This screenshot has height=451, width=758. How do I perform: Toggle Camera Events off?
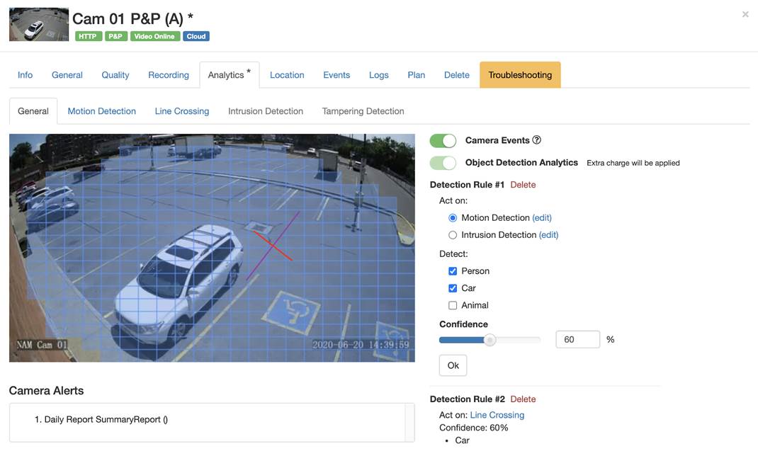443,140
